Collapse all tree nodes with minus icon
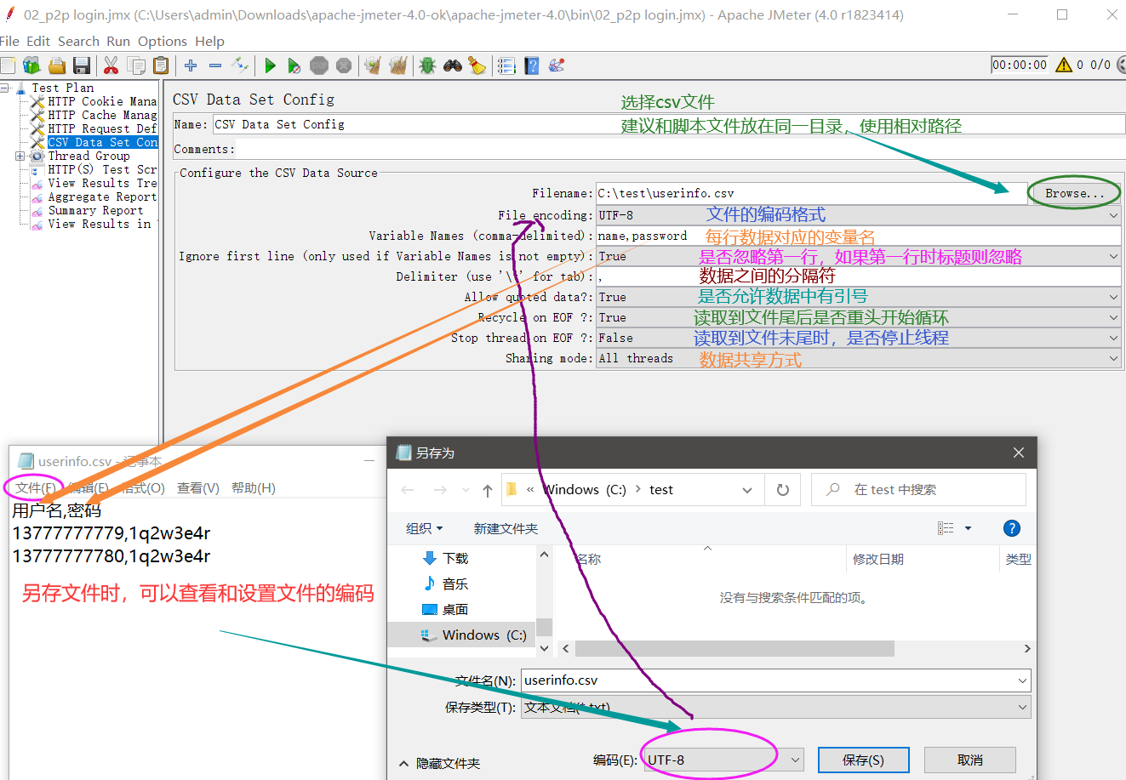 (215, 65)
